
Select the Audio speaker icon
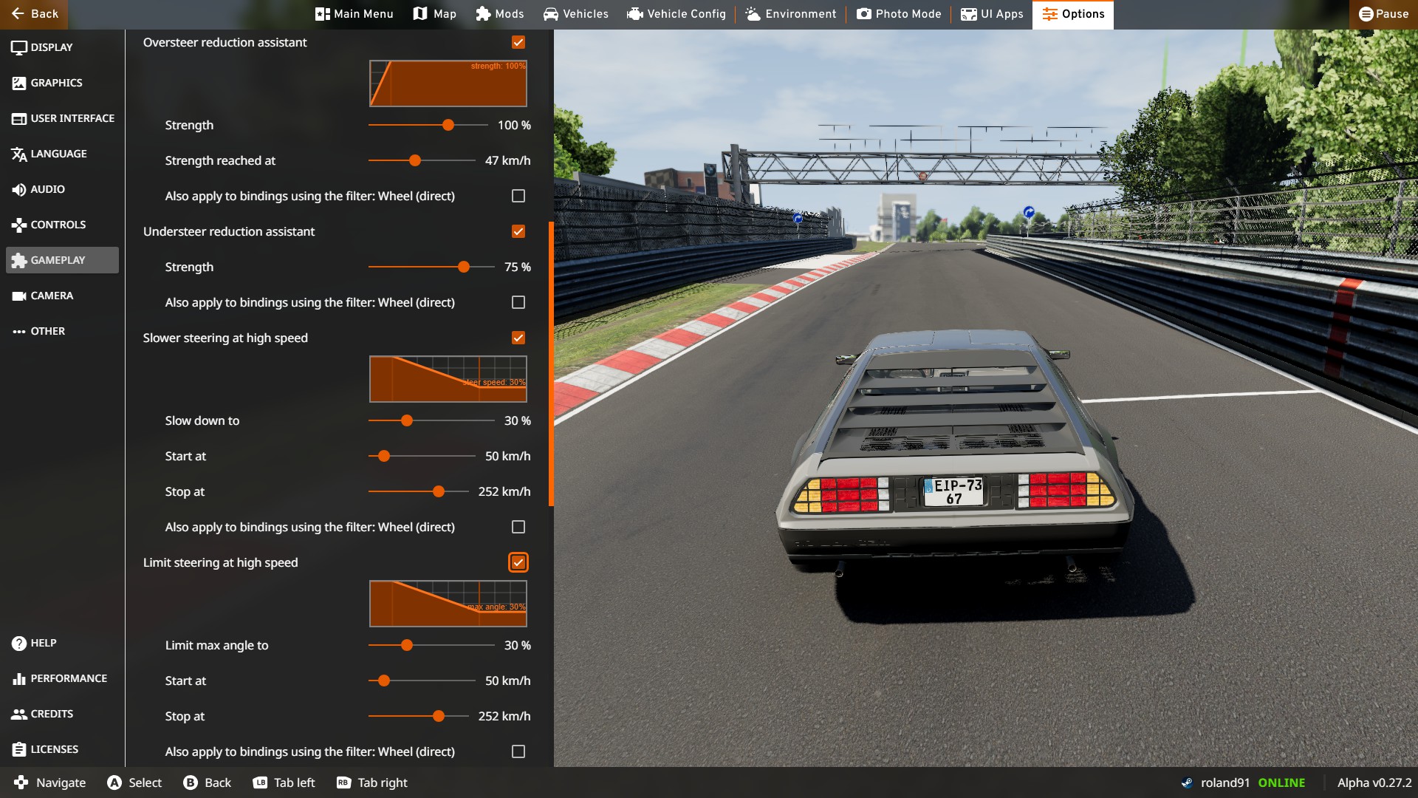19,190
